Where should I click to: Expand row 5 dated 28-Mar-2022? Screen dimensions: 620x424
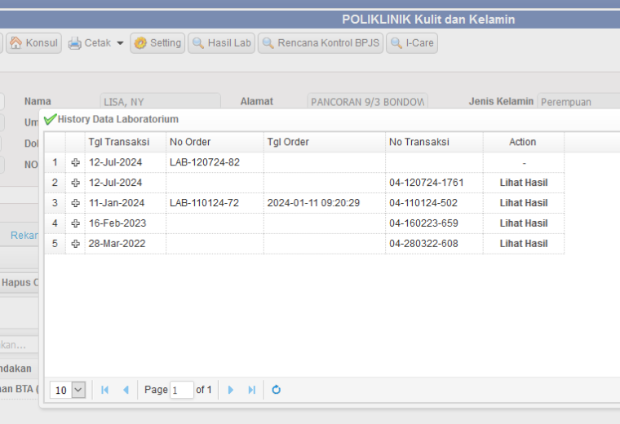76,244
